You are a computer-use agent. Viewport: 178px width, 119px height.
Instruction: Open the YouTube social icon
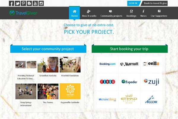tap(35, 3)
